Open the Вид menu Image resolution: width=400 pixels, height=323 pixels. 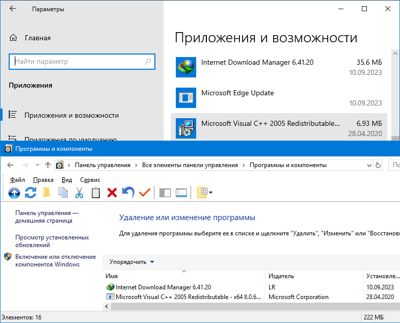(67, 180)
